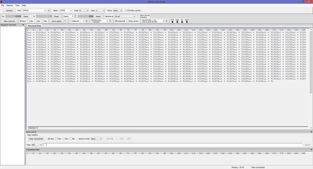Viewport: 313px width, 169px height.
Task: Open the View menu
Action: (18, 5)
